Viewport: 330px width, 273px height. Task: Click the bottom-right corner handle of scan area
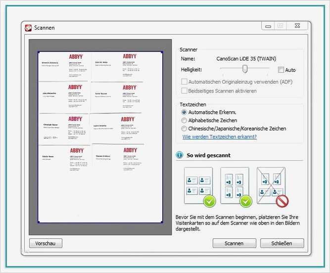coord(162,222)
